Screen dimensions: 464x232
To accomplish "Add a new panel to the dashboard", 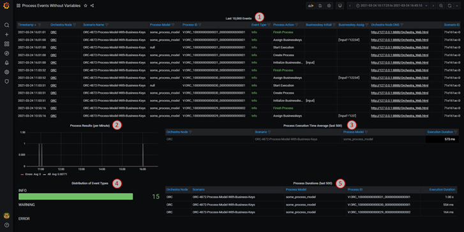I will pos(310,6).
